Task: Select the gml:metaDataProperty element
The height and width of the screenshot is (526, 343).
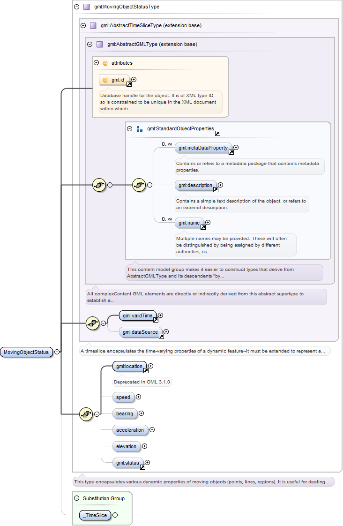Action: coord(203,148)
